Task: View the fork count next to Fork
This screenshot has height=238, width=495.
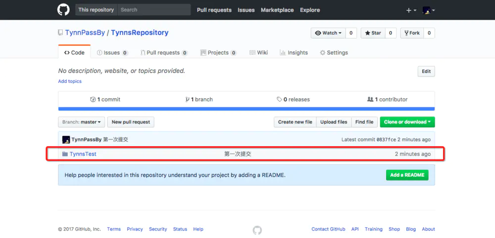Action: coord(429,33)
